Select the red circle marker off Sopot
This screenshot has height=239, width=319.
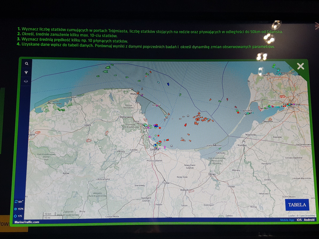[158, 136]
